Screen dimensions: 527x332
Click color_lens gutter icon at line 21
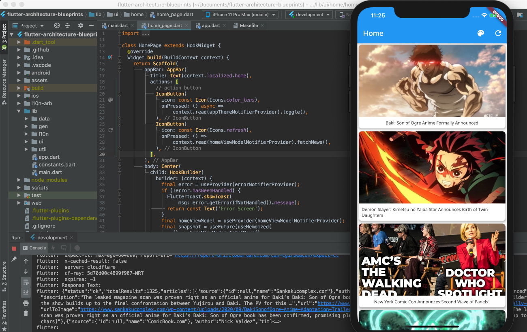pyautogui.click(x=110, y=100)
